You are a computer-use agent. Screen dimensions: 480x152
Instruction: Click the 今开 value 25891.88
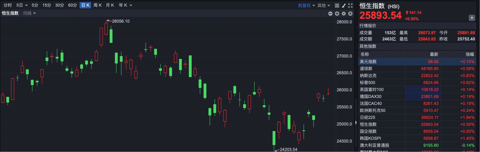466,33
